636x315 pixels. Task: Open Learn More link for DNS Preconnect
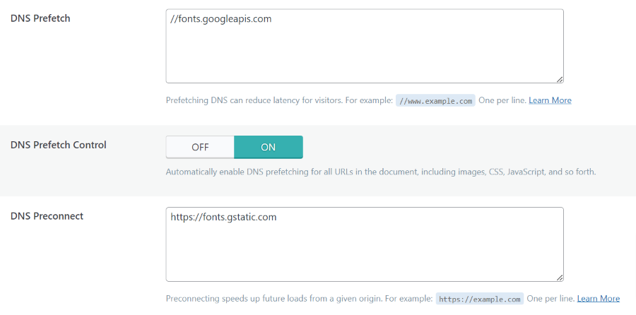pyautogui.click(x=598, y=299)
